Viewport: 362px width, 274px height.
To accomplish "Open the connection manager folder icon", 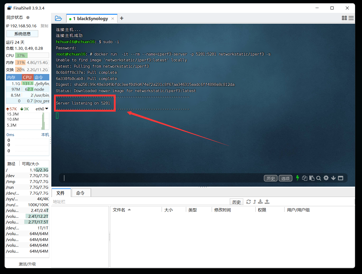I will (58, 18).
